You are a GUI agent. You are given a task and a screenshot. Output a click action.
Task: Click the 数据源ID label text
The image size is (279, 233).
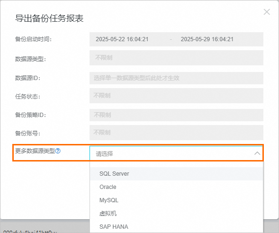pos(27,78)
